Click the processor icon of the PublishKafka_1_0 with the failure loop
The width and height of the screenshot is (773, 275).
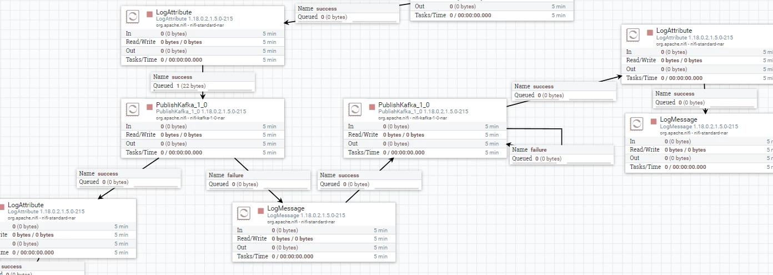[355, 109]
